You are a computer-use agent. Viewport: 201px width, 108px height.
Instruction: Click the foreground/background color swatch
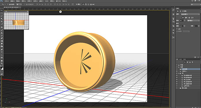[x=2, y=68]
